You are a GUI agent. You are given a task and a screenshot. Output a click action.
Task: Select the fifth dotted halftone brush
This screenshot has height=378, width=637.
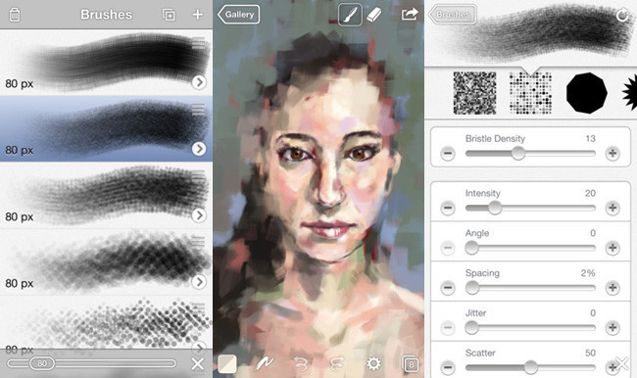(106, 322)
